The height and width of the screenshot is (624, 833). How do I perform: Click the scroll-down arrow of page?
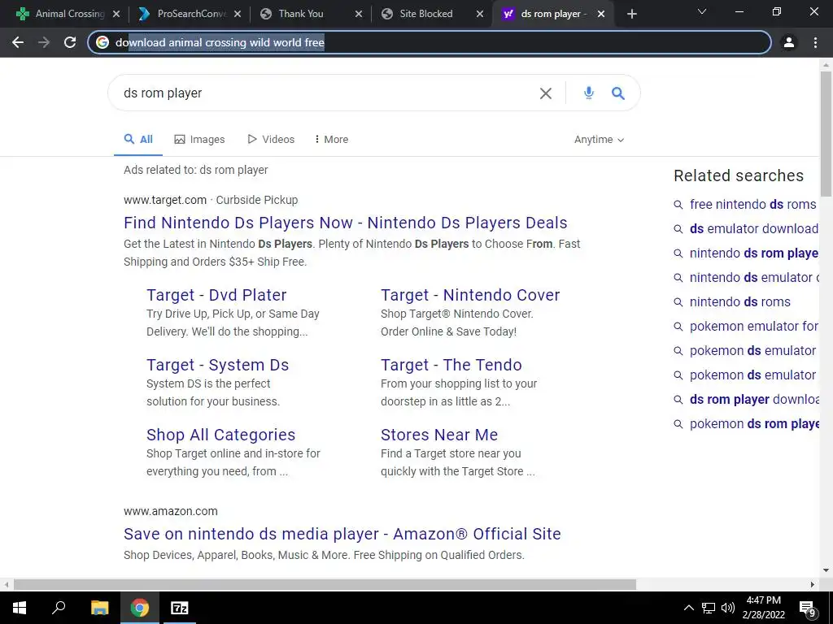click(x=826, y=571)
